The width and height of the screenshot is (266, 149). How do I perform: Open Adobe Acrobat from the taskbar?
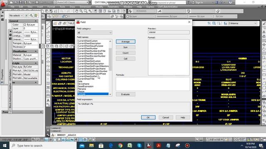[x=159, y=145]
